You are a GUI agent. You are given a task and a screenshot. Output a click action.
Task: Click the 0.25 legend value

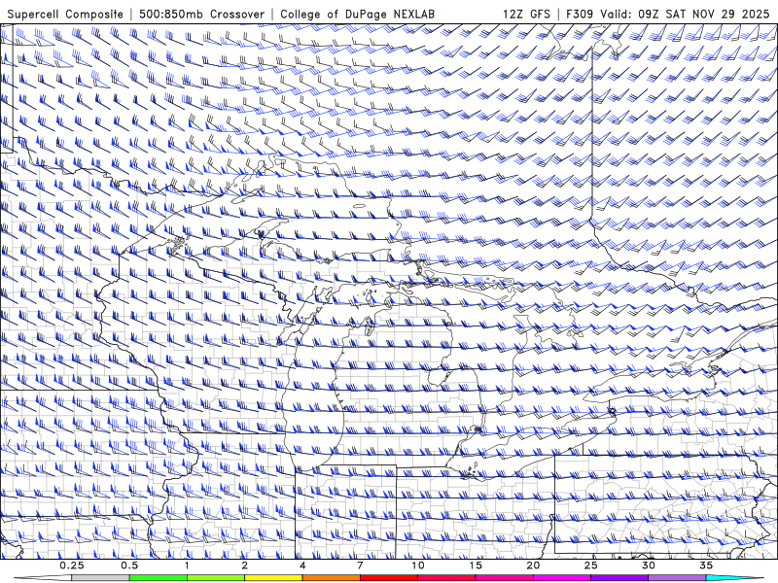pos(71,566)
